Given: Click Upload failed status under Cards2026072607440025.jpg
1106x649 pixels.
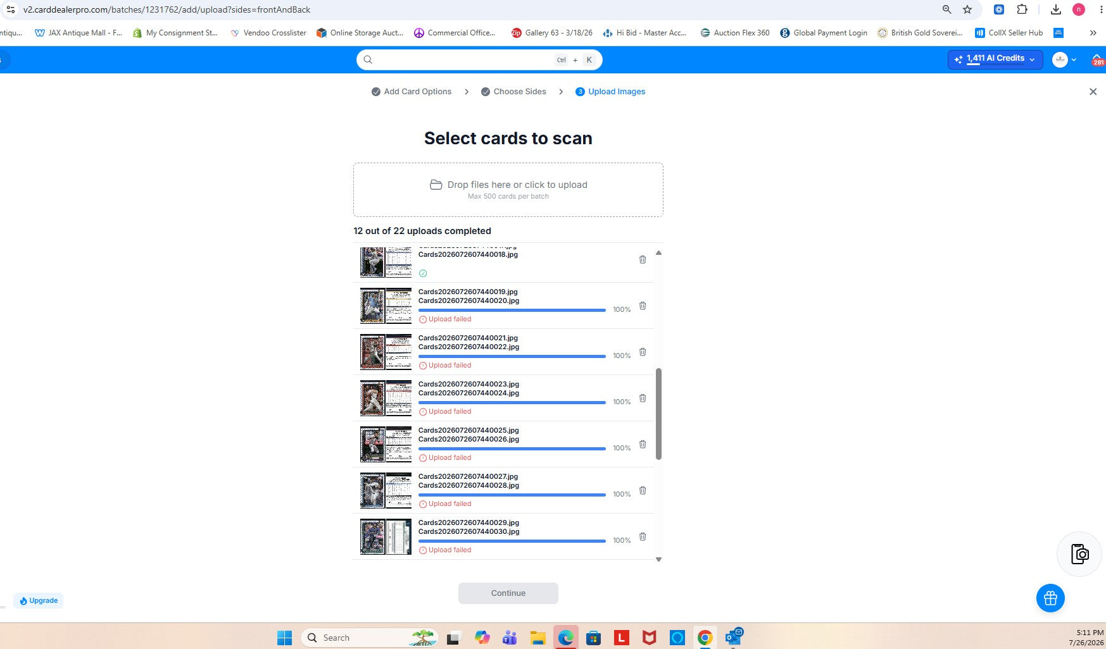Looking at the screenshot, I should click(x=445, y=458).
